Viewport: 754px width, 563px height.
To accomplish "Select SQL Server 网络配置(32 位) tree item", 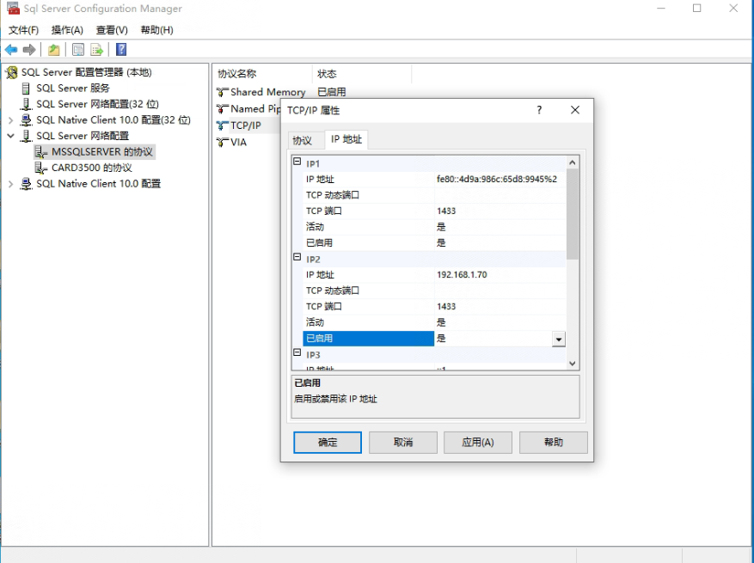I will (98, 104).
